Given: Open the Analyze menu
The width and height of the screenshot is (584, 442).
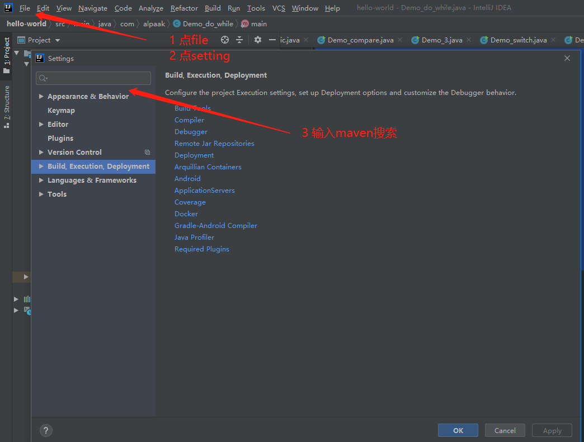Looking at the screenshot, I should [151, 8].
